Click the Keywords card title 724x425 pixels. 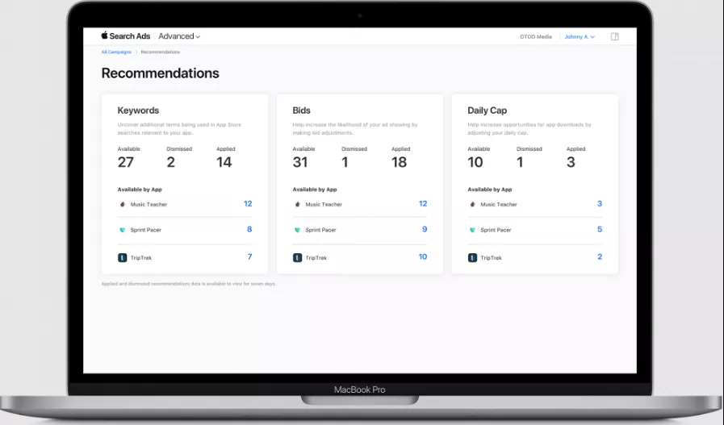coord(138,110)
